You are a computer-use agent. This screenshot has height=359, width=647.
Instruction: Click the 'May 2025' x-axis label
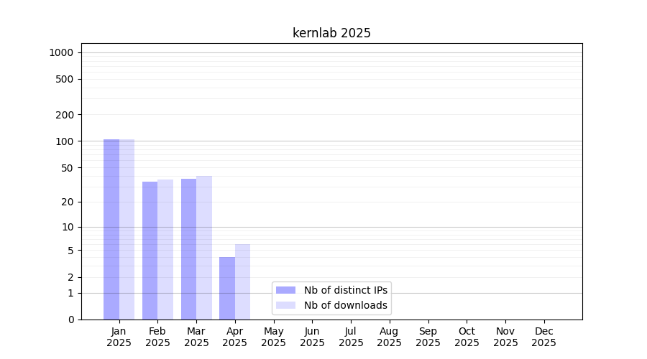click(x=273, y=337)
